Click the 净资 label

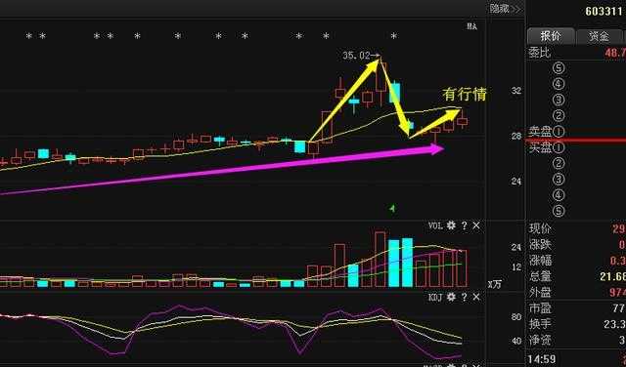pos(540,341)
